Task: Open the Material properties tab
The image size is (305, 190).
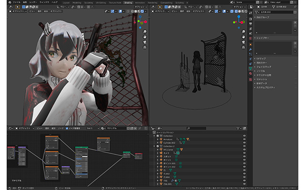Action: click(x=251, y=74)
